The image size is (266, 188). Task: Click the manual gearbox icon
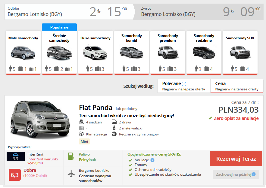(114, 134)
